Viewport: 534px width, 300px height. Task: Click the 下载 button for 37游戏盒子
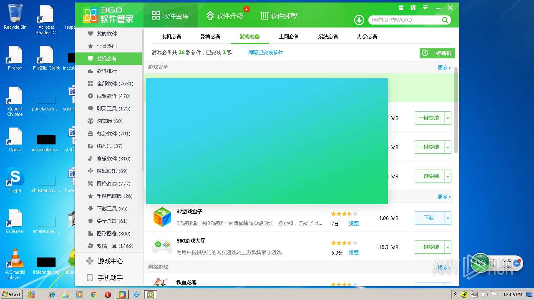[429, 218]
